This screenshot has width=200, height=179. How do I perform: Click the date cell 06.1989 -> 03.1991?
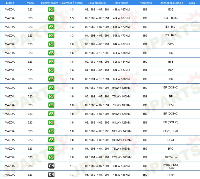point(97,44)
